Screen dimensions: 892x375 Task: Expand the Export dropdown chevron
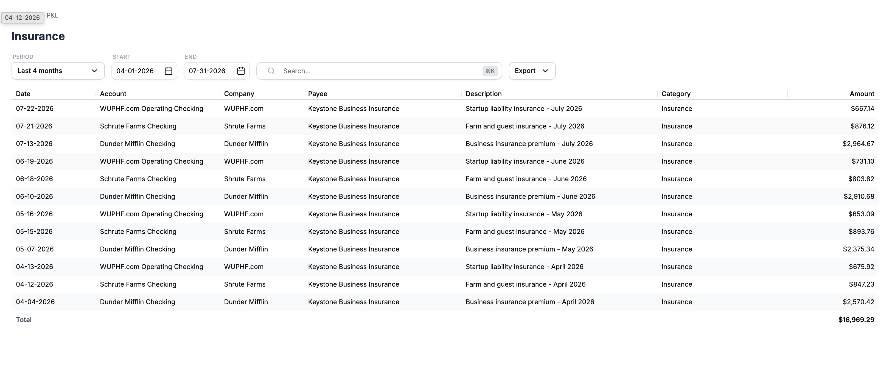(x=545, y=71)
